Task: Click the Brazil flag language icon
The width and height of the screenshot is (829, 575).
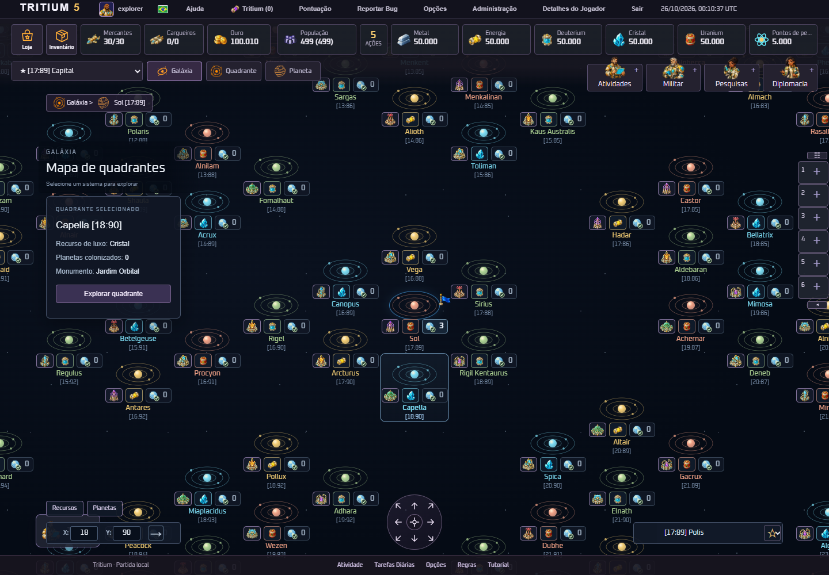Action: point(163,9)
